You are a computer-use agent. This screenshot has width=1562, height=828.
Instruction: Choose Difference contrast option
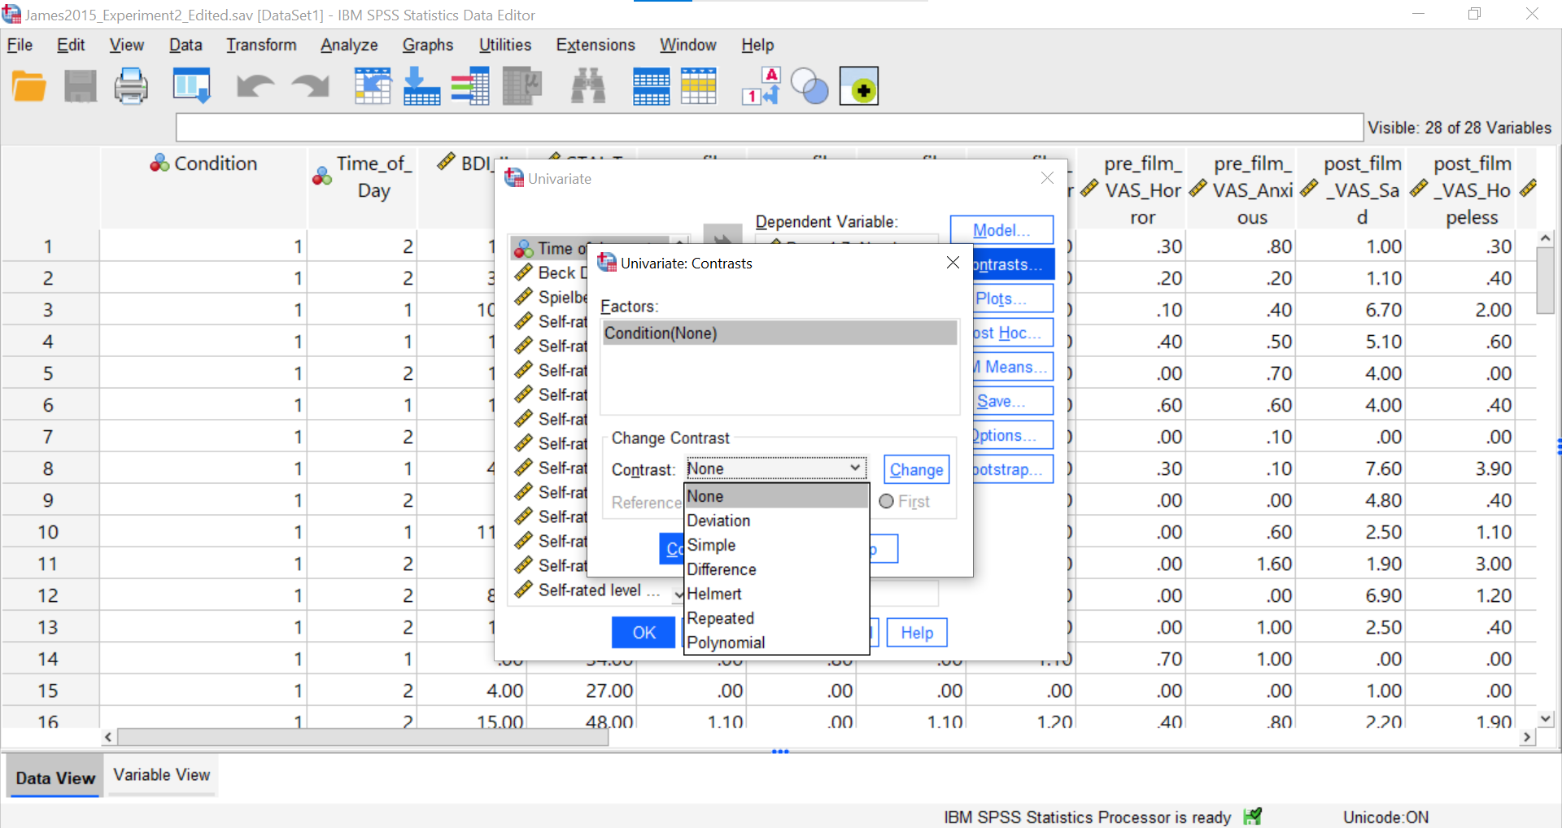[x=777, y=569]
